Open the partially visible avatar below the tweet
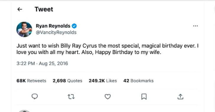The height and width of the screenshot is (112, 215). tap(24, 111)
